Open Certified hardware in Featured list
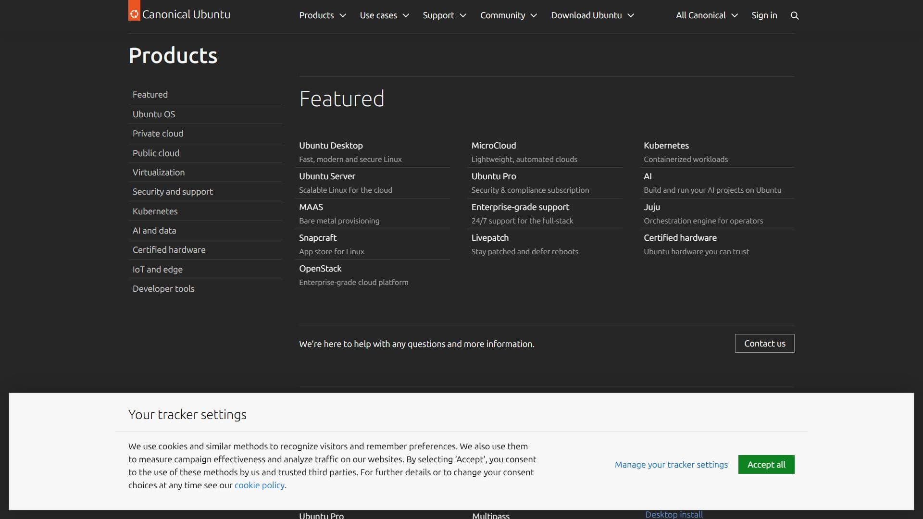Screen dimensions: 923x519 pos(680,238)
